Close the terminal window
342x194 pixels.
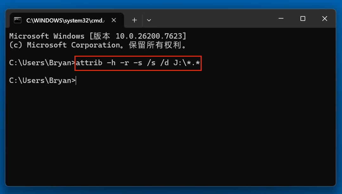click(x=325, y=19)
